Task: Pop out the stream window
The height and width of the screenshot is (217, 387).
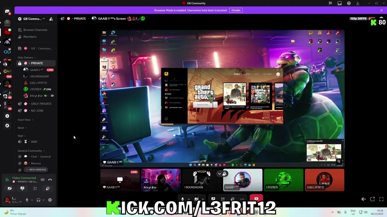Action: (x=372, y=199)
